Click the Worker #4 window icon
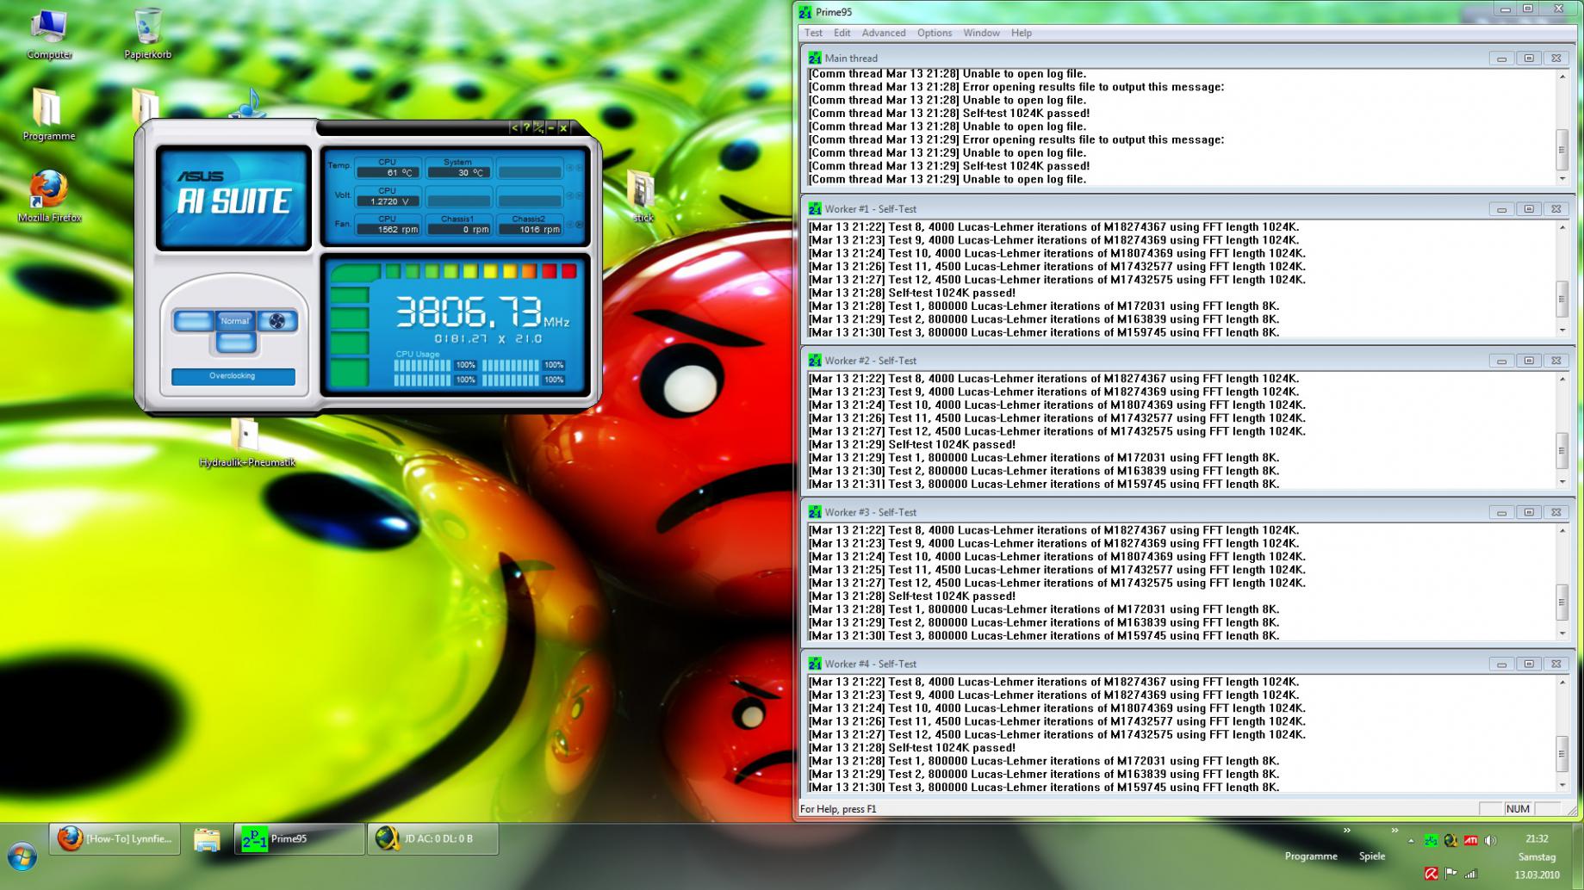Screen dimensions: 1584x890 click(x=815, y=664)
